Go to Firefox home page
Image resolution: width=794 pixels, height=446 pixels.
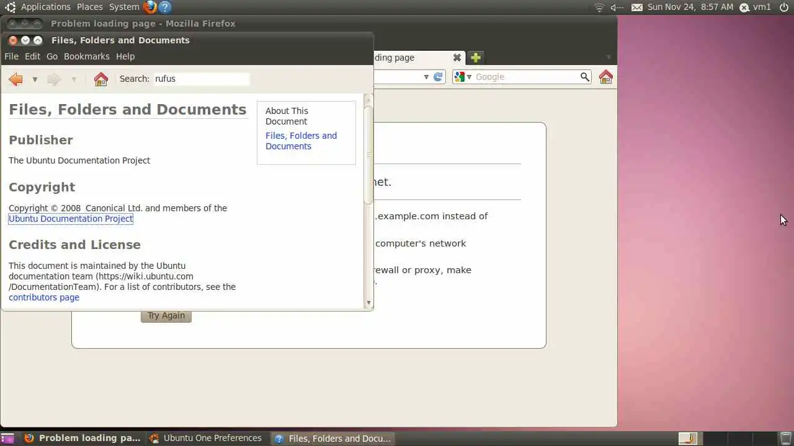(606, 77)
